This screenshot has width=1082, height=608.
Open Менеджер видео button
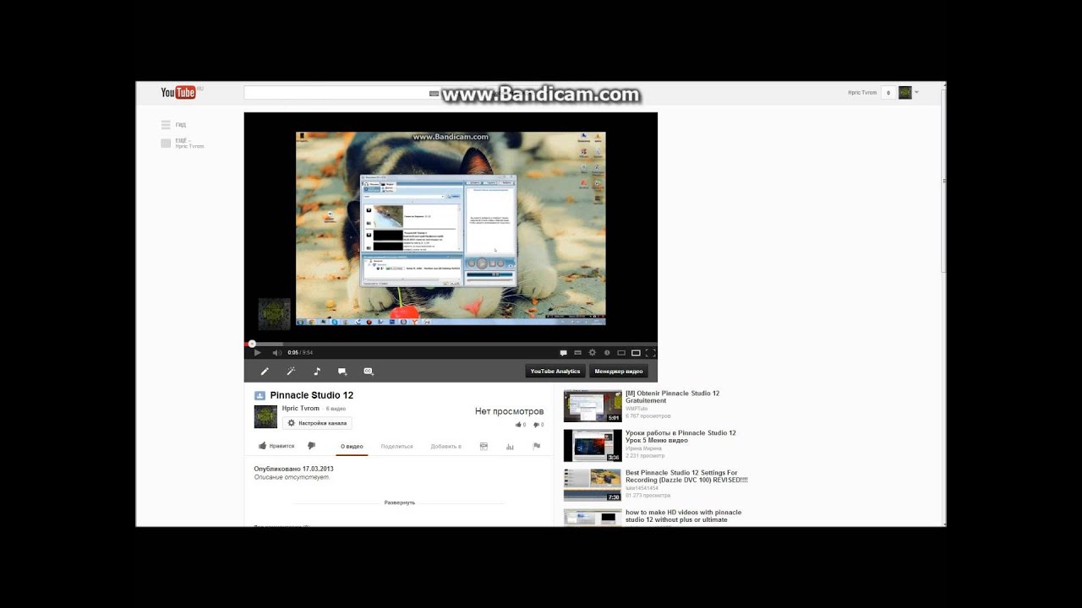point(618,372)
